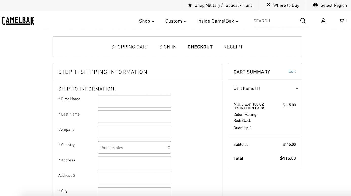Expand the Inside CamelBak menu
This screenshot has height=196, width=351.
[x=218, y=21]
